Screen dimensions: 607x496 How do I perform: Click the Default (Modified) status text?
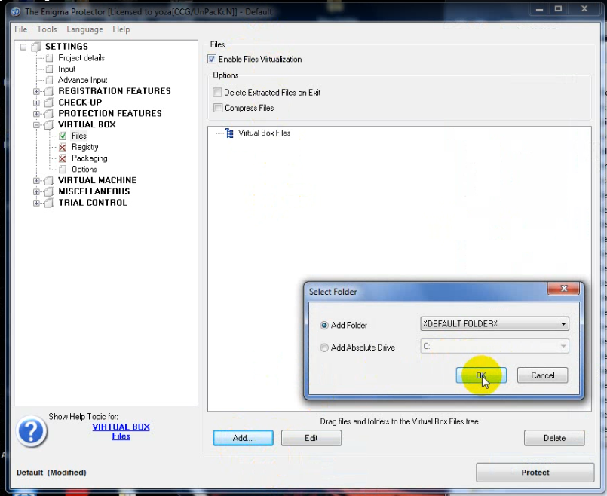51,473
